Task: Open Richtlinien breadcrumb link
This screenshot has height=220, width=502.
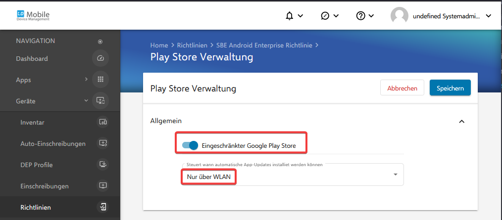Action: (192, 45)
